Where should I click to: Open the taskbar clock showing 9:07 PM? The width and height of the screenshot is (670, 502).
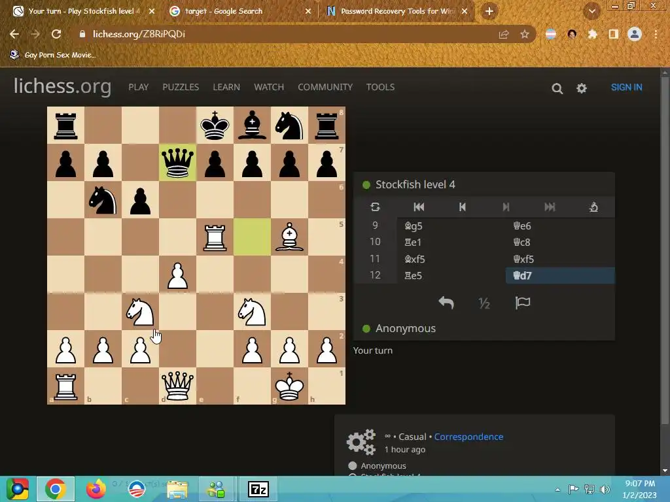[640, 489]
